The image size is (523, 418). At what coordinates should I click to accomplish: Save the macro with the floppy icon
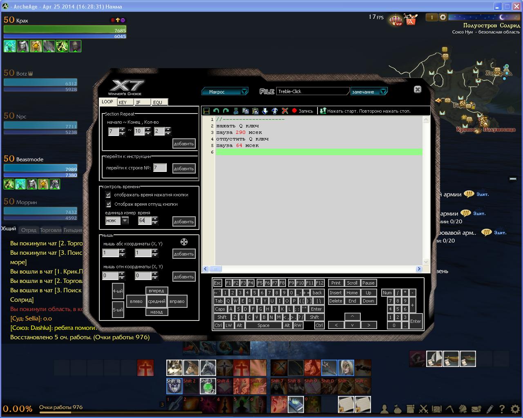[206, 111]
